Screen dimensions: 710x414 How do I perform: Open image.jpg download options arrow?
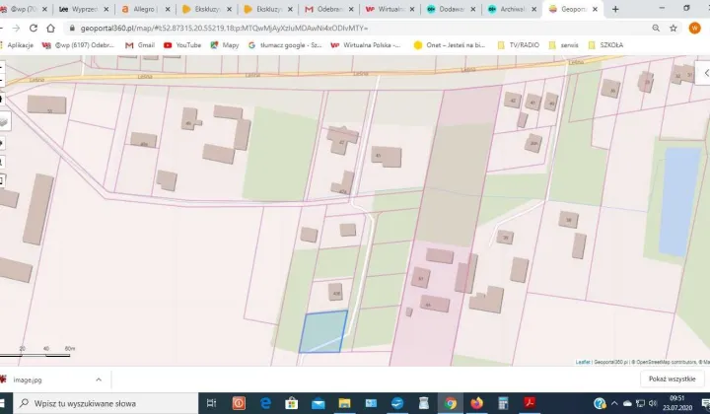point(98,379)
